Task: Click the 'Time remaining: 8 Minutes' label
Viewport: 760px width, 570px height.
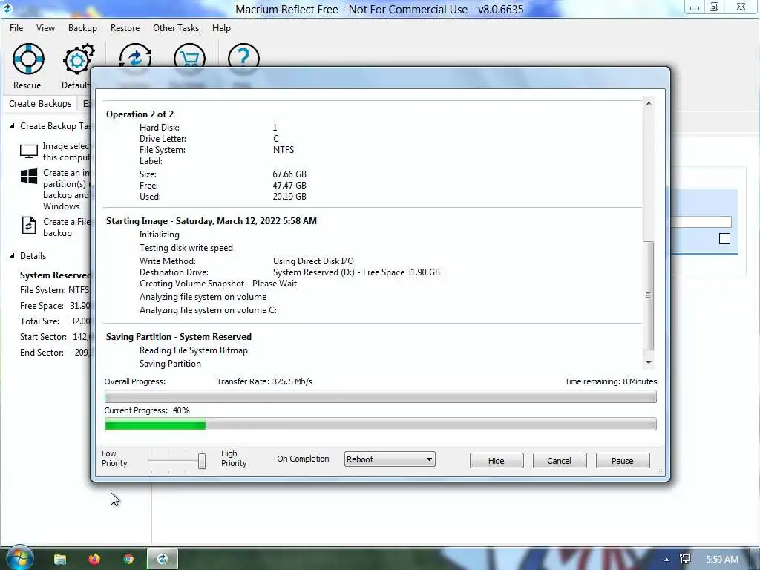Action: point(611,381)
